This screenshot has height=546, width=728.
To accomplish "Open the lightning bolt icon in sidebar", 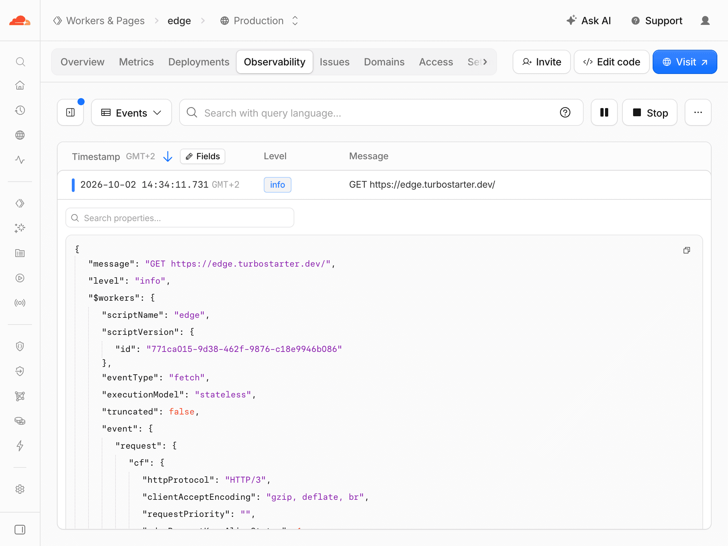I will [x=20, y=446].
